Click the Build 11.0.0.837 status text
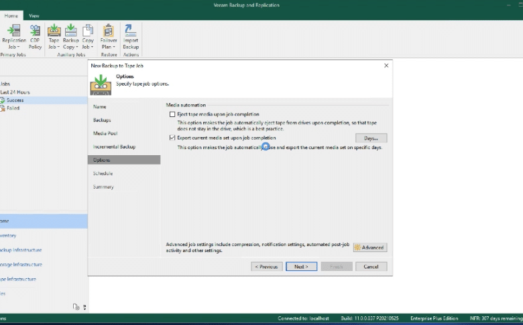 point(369,318)
